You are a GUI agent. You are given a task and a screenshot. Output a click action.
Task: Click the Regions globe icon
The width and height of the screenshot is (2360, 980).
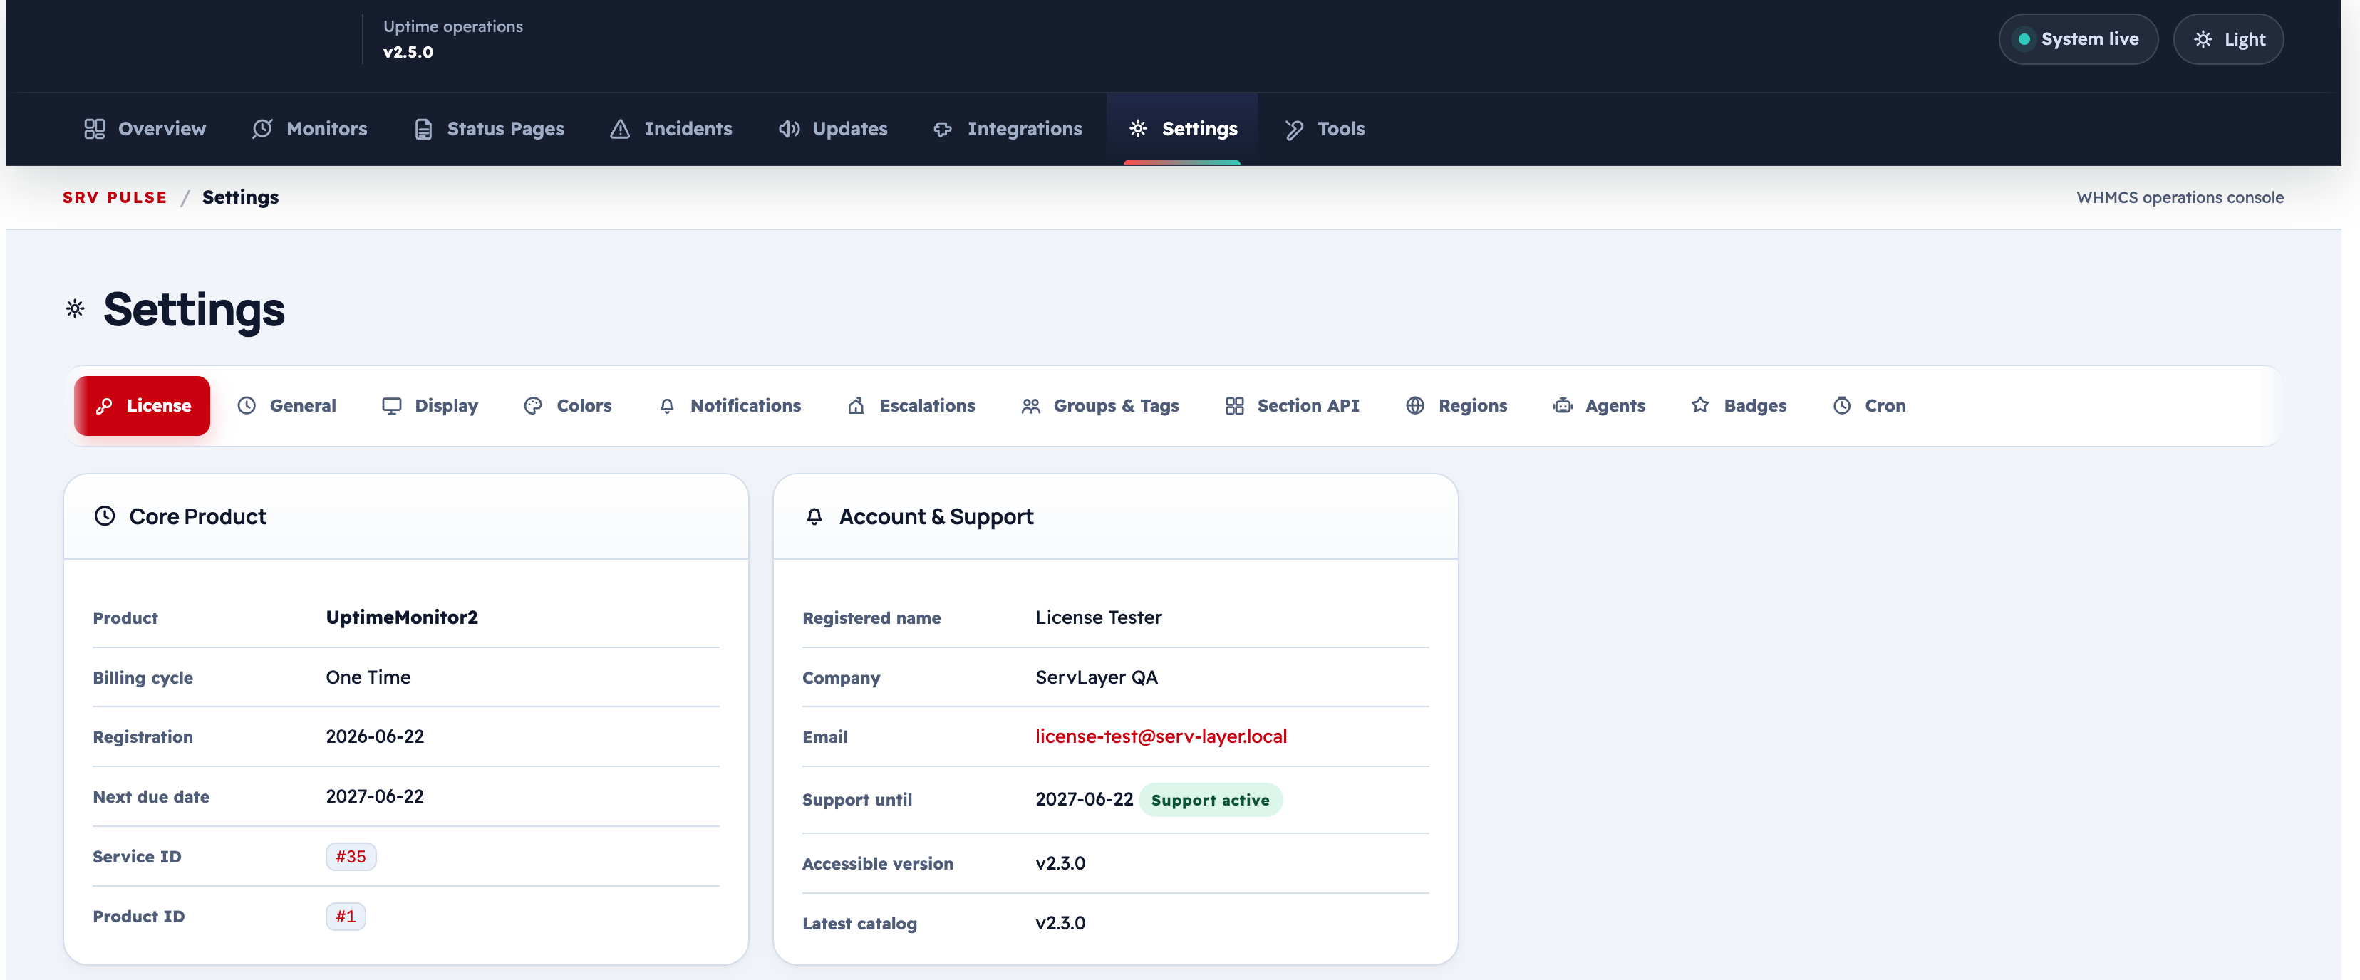point(1415,406)
